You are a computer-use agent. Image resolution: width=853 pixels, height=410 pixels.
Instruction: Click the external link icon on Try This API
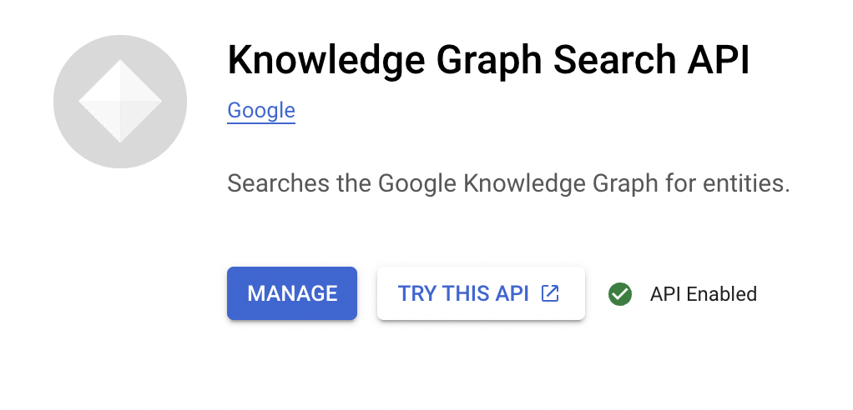pos(550,293)
